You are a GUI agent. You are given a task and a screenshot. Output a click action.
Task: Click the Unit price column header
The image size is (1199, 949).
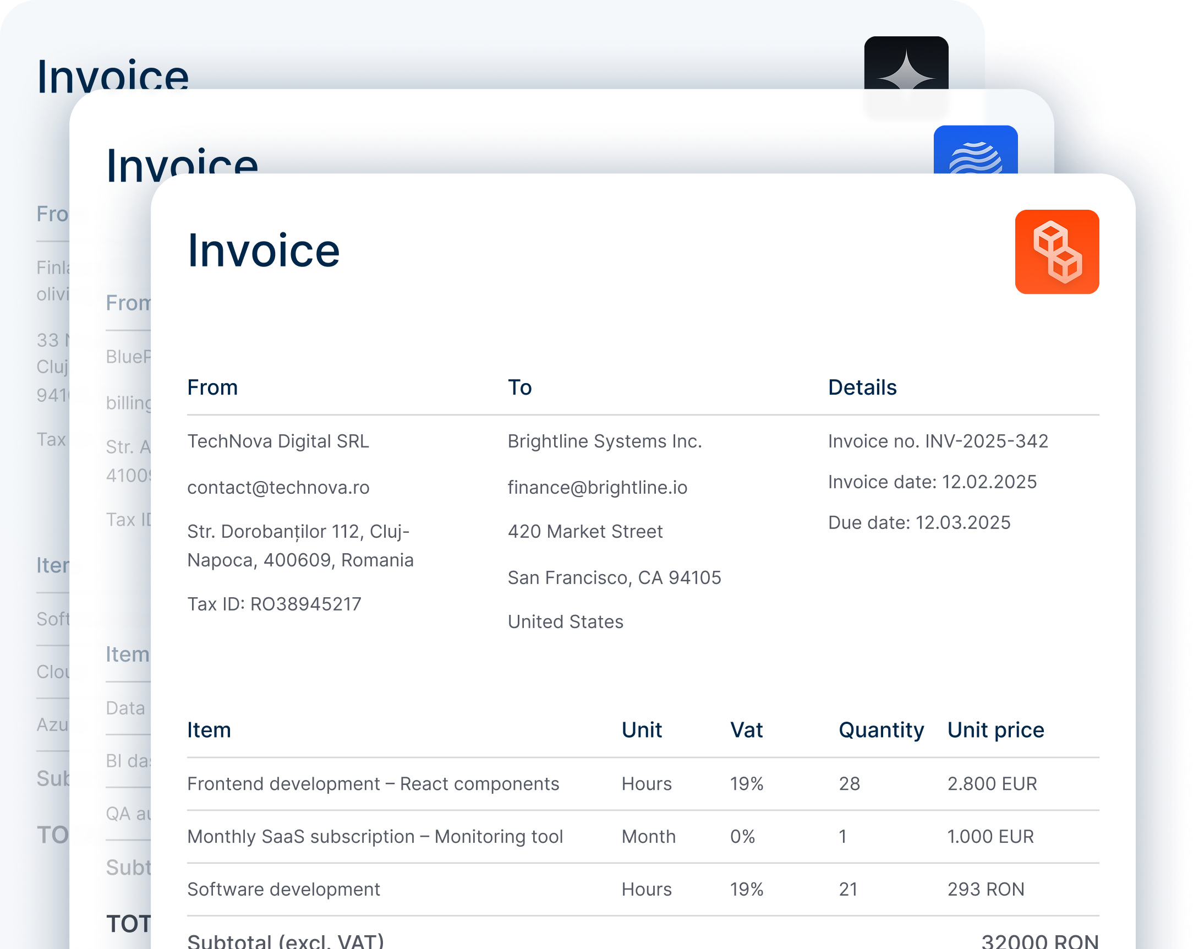tap(995, 729)
